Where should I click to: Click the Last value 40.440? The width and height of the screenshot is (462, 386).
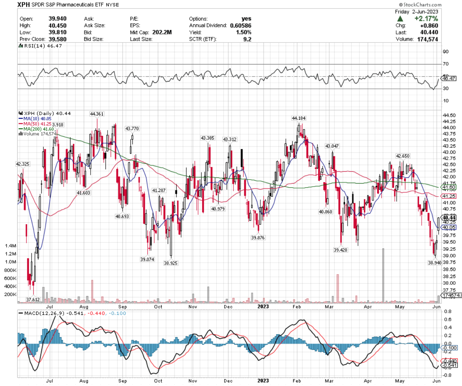tap(429, 32)
